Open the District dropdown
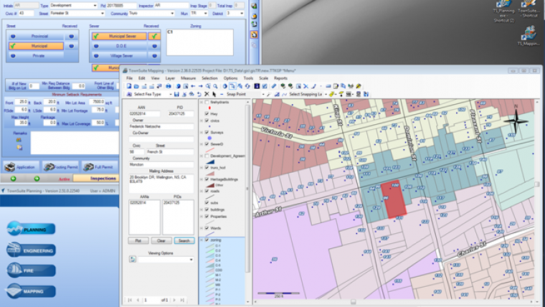 coord(242,13)
